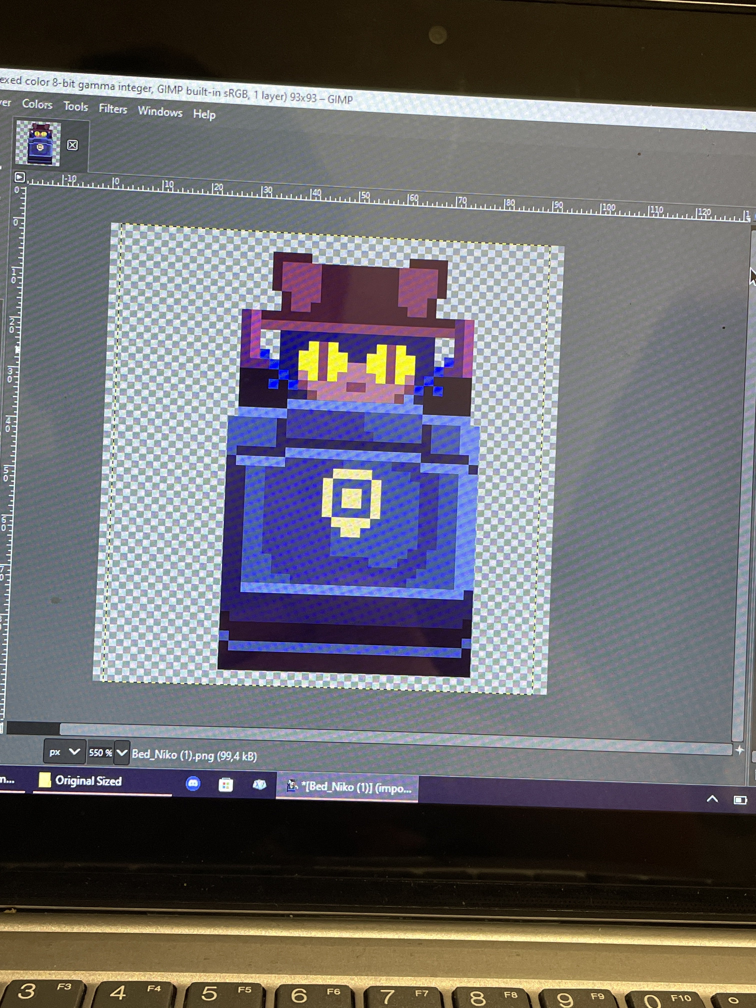Click the pale blue taskbar icon beside Microsoft Store
Screen dimensions: 756x1008
click(259, 785)
